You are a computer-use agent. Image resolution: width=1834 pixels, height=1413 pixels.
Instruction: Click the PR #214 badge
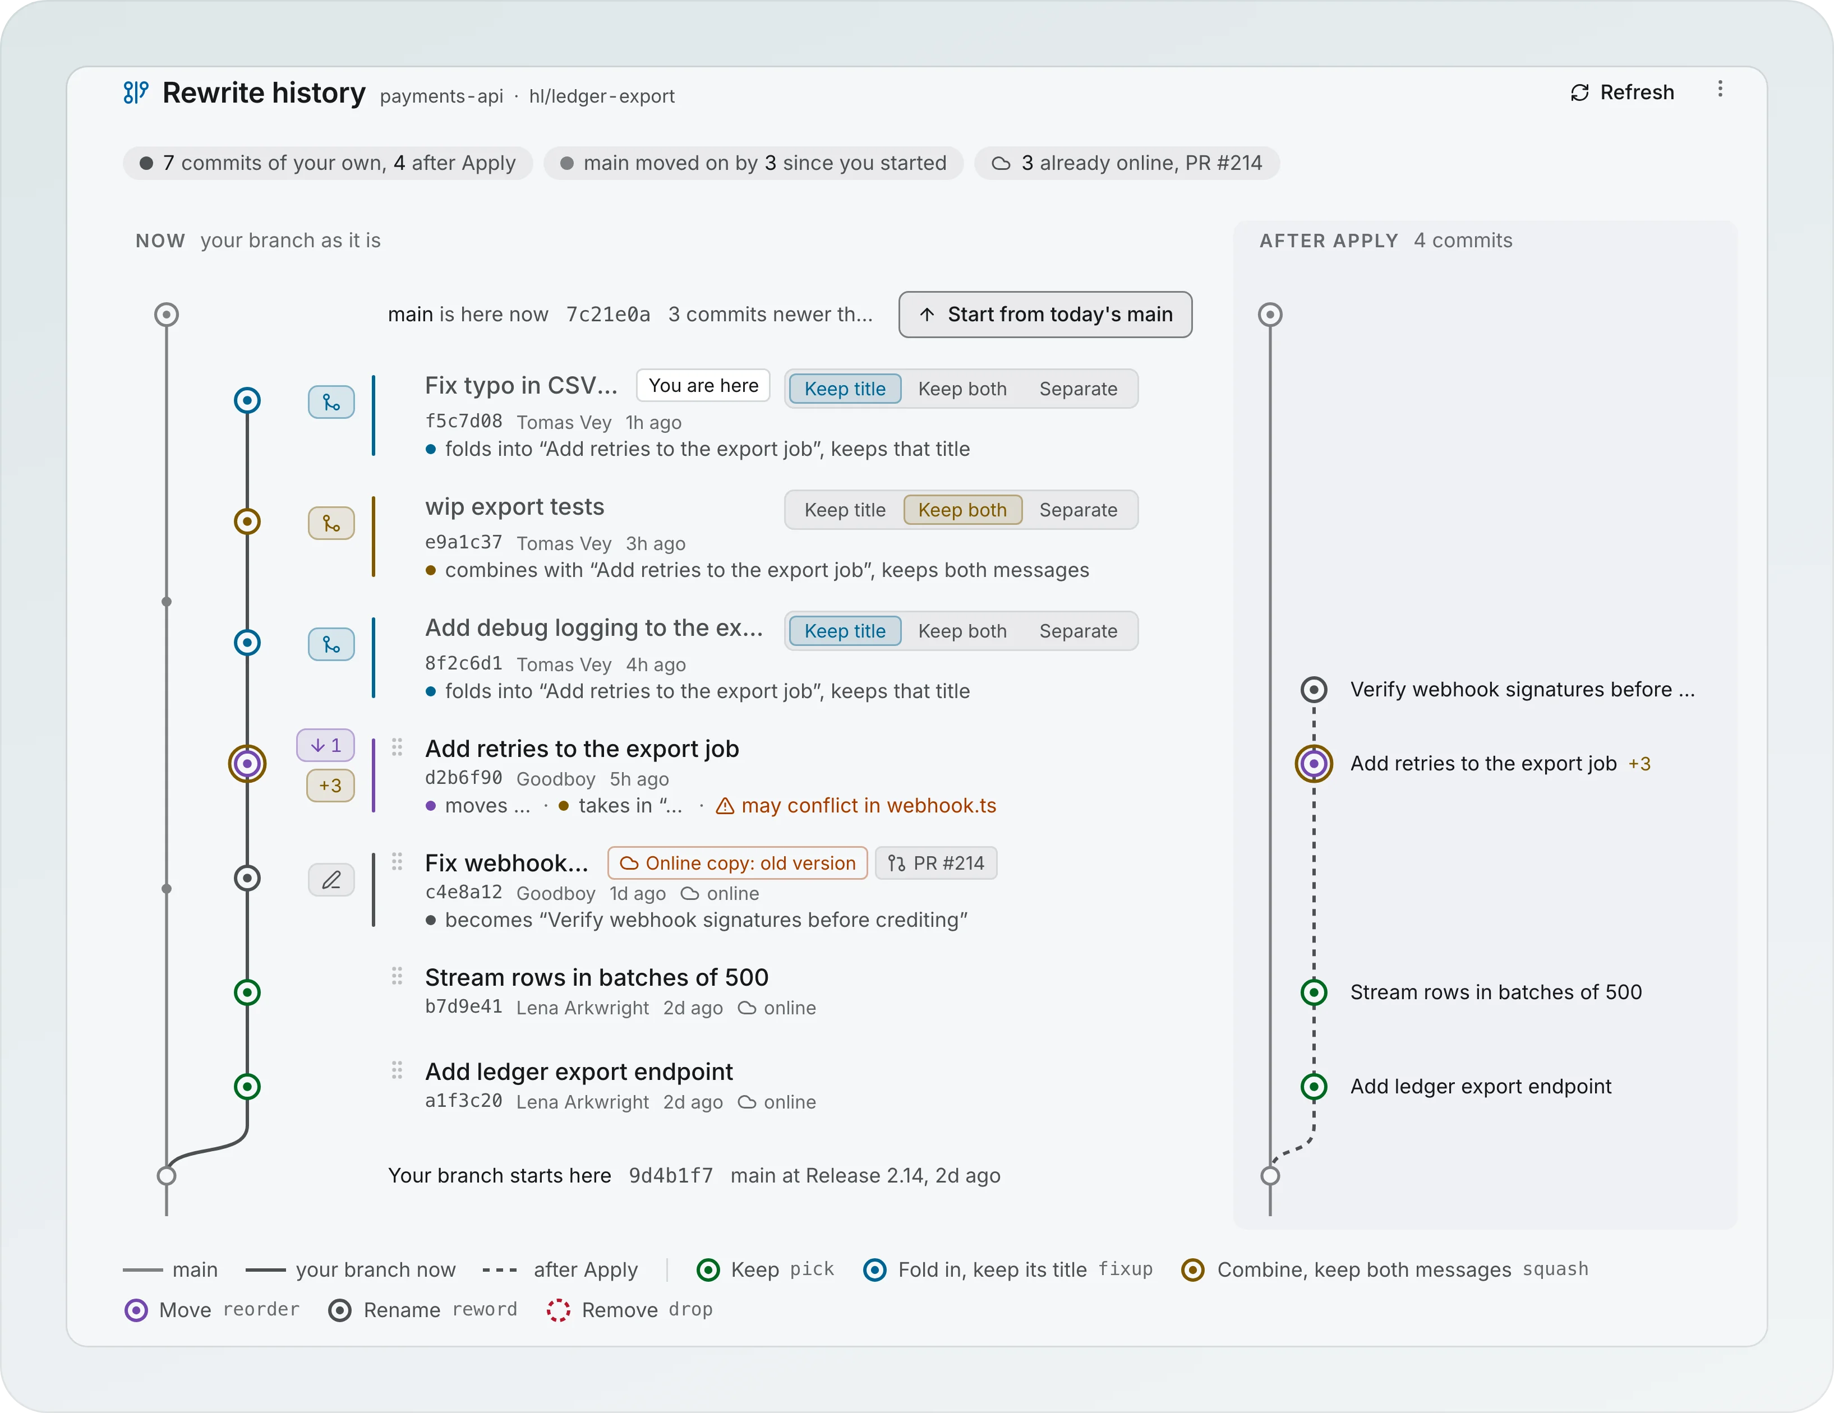pos(936,863)
